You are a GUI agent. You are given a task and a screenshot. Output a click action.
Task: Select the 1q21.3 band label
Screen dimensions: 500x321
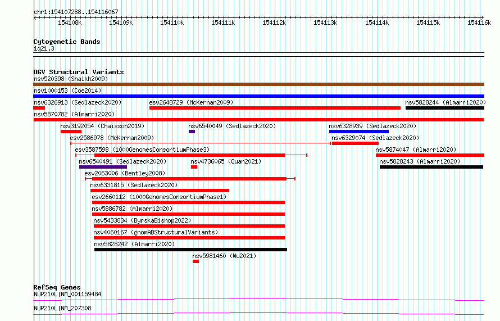pyautogui.click(x=44, y=49)
